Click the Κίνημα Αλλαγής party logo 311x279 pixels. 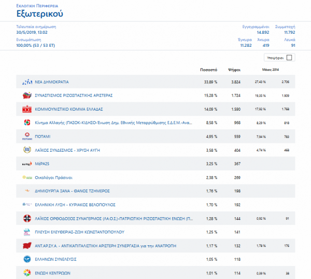point(27,123)
